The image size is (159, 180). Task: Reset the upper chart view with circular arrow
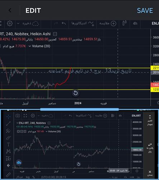point(75,93)
